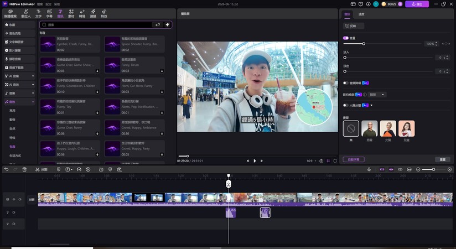The width and height of the screenshot is (456, 249).
Task: Zoom out the timeline with minus icon
Action: tap(418, 169)
